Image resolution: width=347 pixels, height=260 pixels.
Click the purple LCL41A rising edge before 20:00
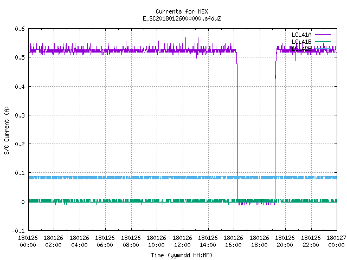click(x=275, y=133)
